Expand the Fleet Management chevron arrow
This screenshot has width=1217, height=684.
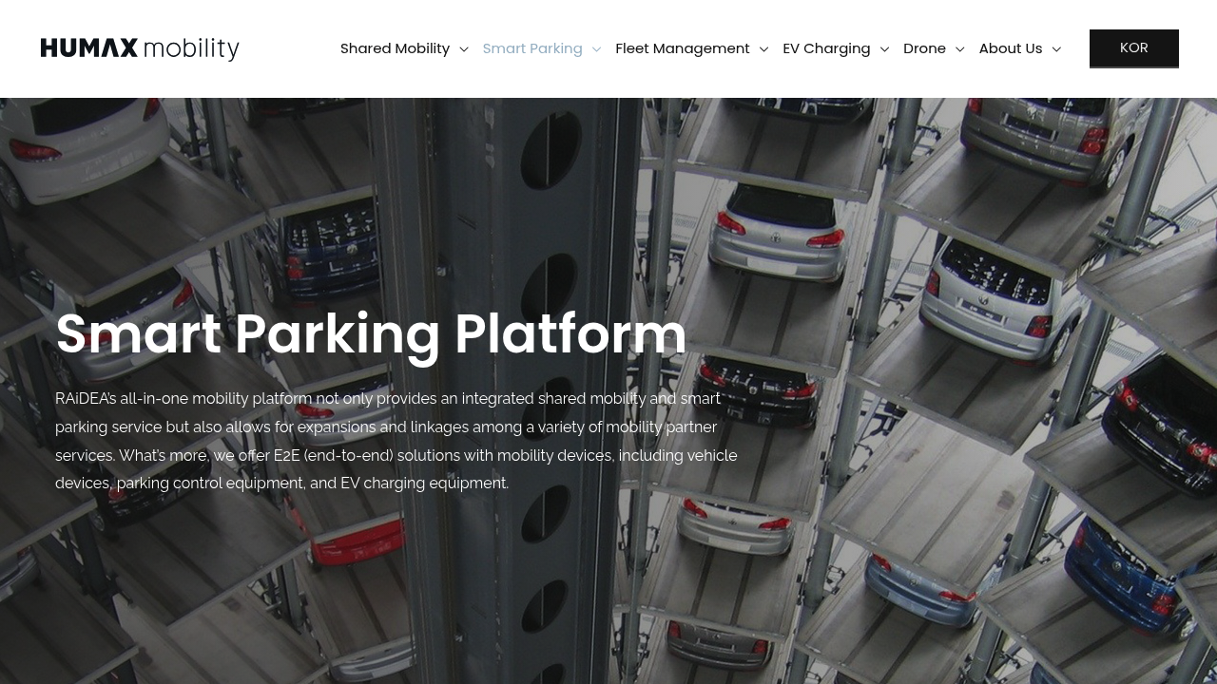(763, 49)
